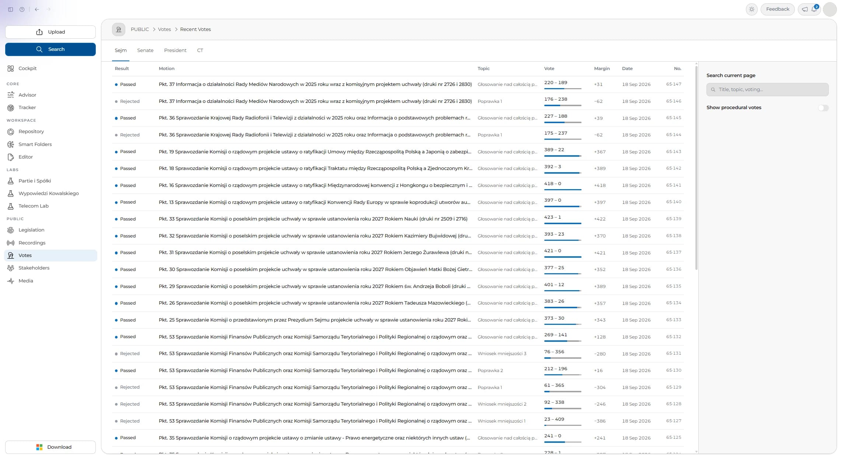This screenshot has width=845, height=462.
Task: Click the blue Search button
Action: pos(50,49)
